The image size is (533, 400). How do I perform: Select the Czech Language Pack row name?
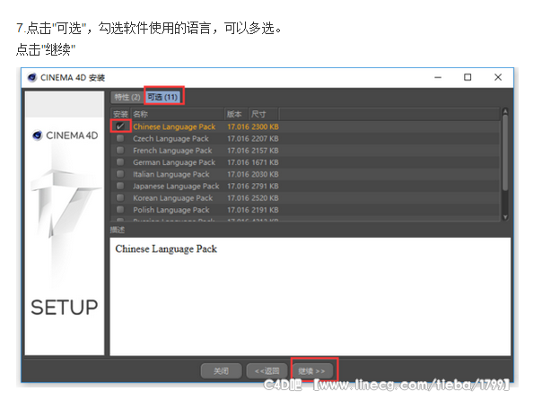point(170,139)
